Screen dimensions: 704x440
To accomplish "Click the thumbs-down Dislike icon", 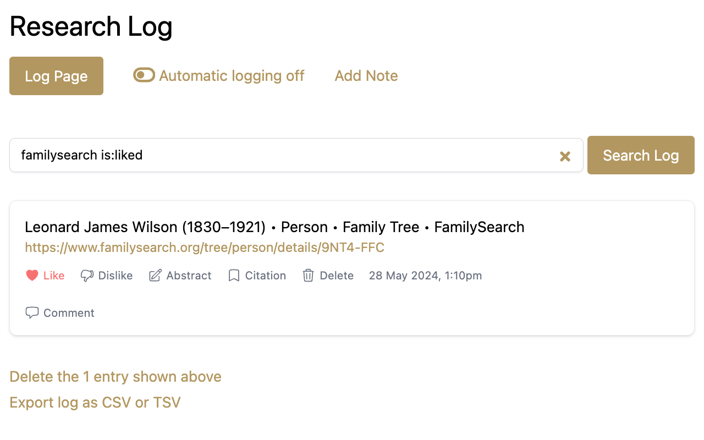I will pyautogui.click(x=87, y=276).
